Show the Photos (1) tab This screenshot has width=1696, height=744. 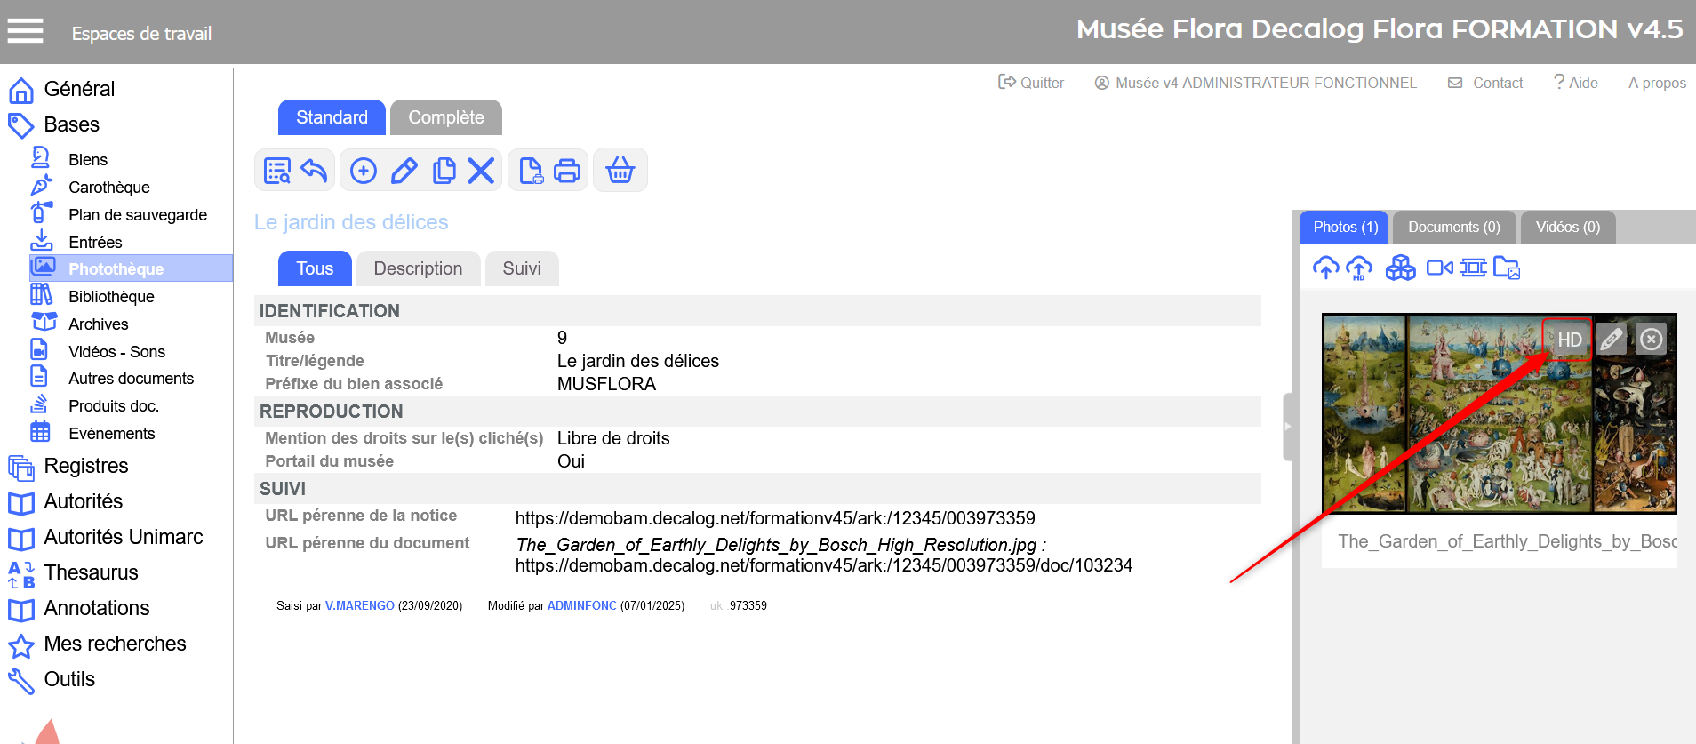pos(1345,227)
